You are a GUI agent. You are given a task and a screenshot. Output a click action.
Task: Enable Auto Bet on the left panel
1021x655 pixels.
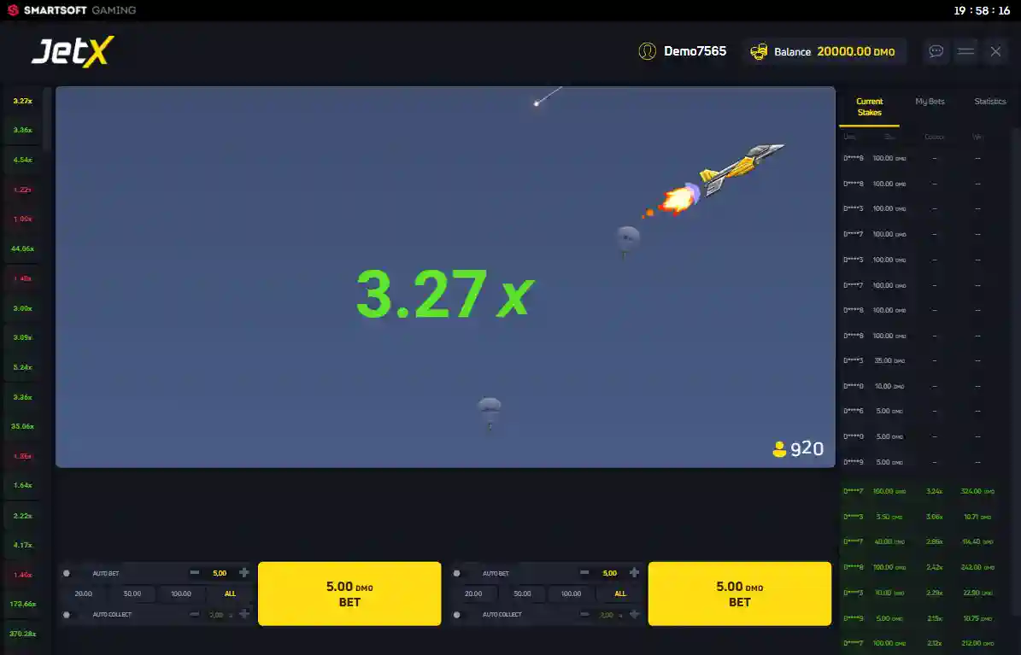pos(67,572)
